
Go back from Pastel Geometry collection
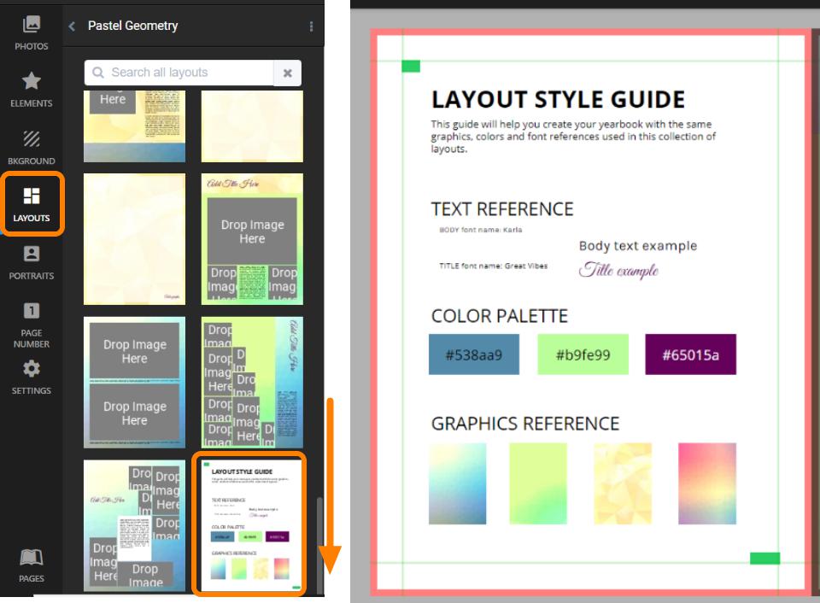[73, 26]
